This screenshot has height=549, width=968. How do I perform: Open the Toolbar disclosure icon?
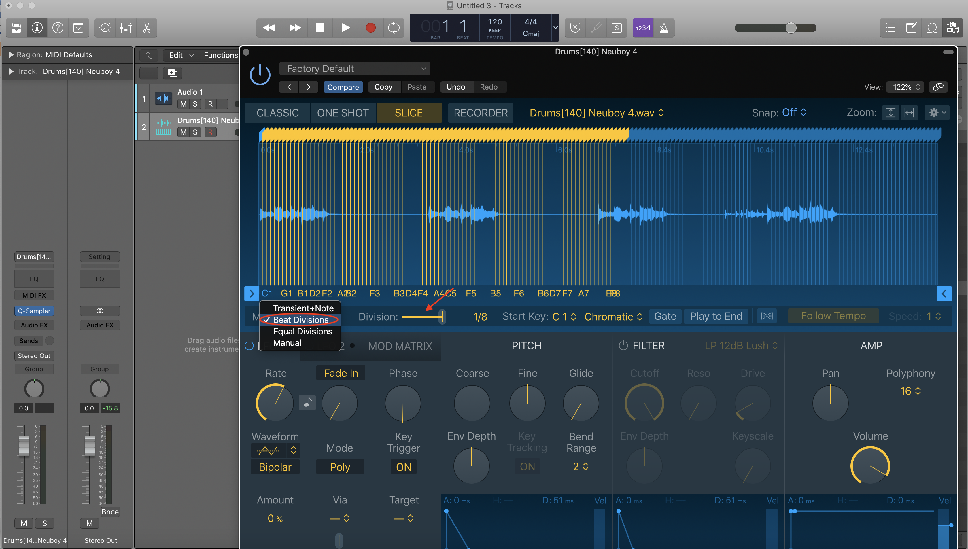coord(78,28)
